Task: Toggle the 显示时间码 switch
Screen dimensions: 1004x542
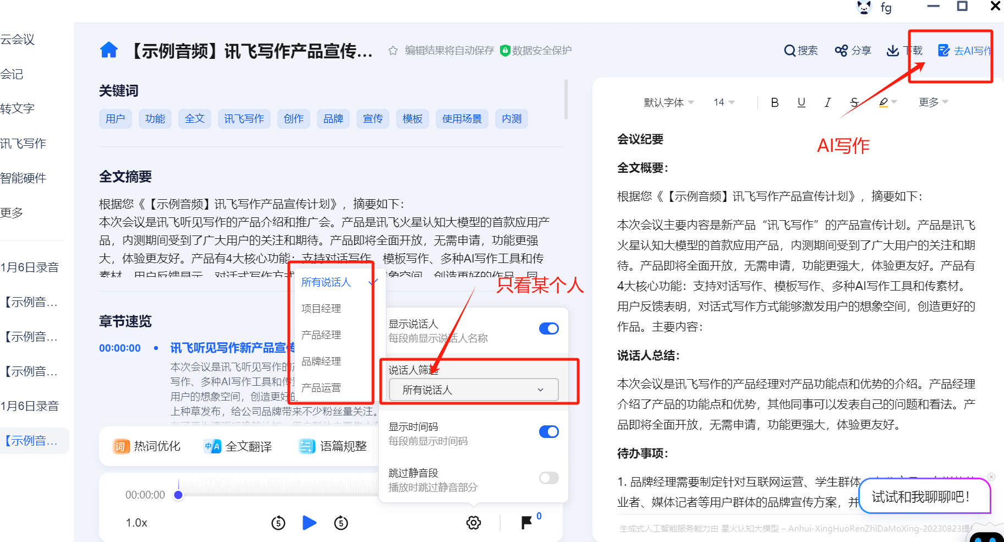Action: pyautogui.click(x=549, y=431)
